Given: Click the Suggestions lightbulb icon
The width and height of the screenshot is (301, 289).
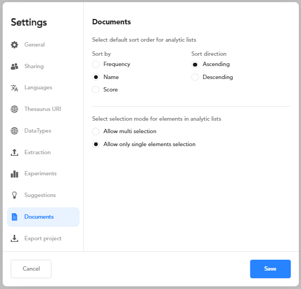Looking at the screenshot, I should [15, 195].
